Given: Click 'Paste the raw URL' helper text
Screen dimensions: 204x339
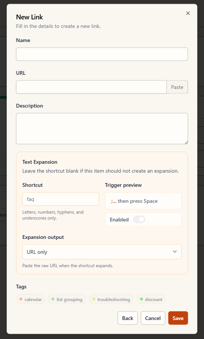Looking at the screenshot, I should pyautogui.click(x=68, y=265).
